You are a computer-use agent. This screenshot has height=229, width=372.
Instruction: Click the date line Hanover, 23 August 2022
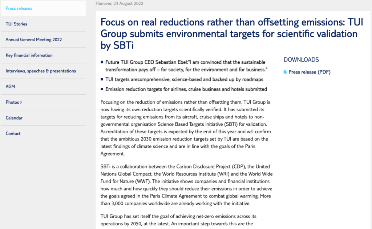(x=119, y=4)
